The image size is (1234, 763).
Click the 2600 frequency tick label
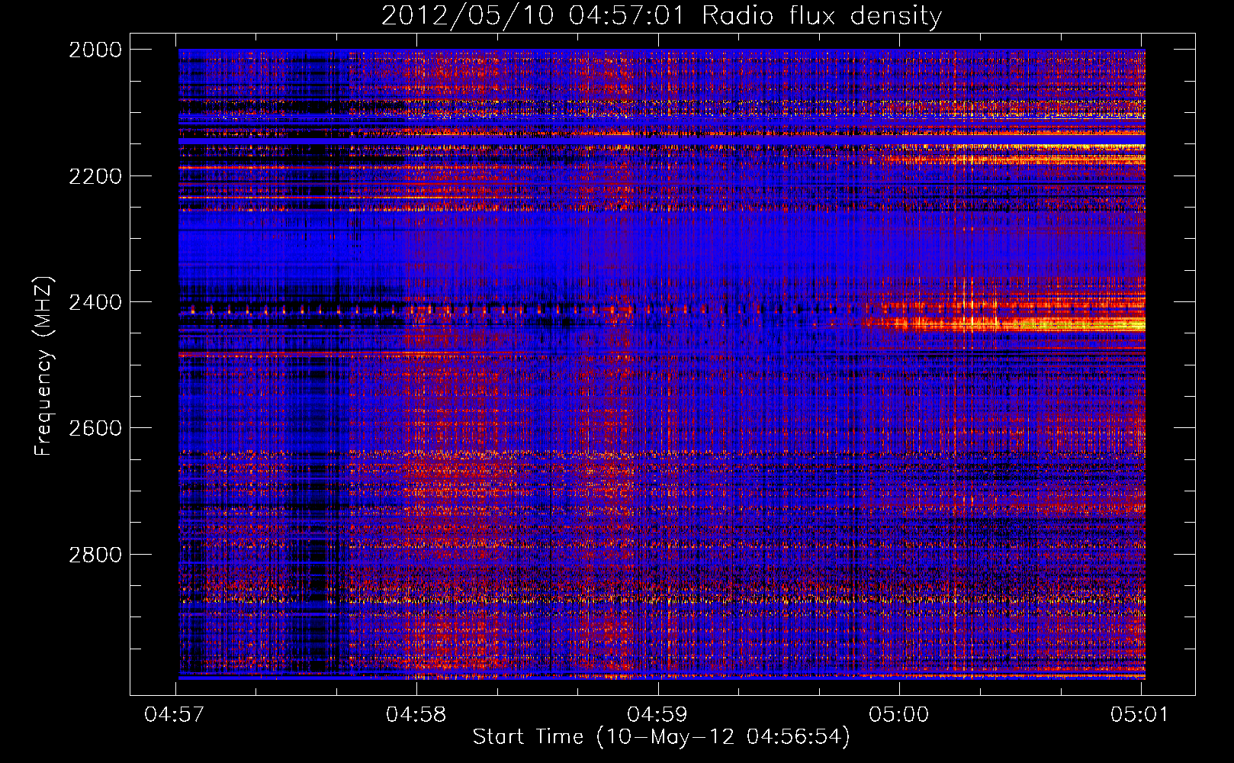95,428
